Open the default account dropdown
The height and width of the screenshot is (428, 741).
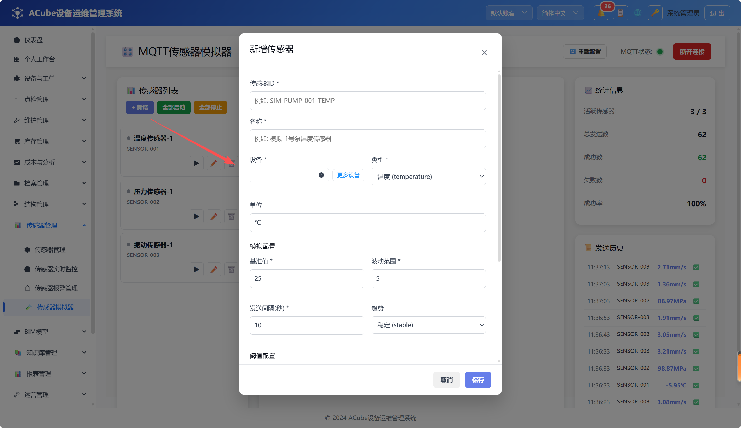click(x=509, y=13)
